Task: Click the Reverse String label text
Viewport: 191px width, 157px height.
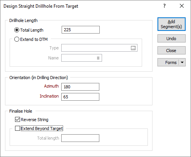Action: tap(35, 120)
